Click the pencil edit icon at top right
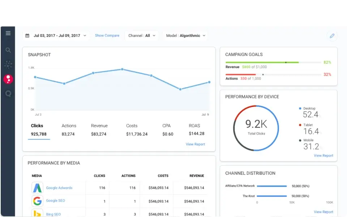 (x=332, y=35)
